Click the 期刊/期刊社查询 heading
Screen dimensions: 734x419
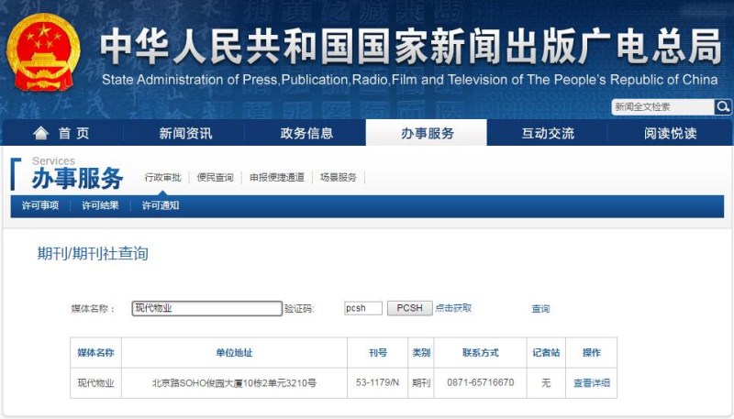pos(93,253)
